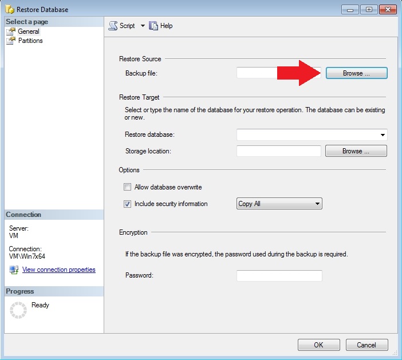The image size is (402, 360).
Task: Switch to the Partitions page
Action: click(30, 41)
